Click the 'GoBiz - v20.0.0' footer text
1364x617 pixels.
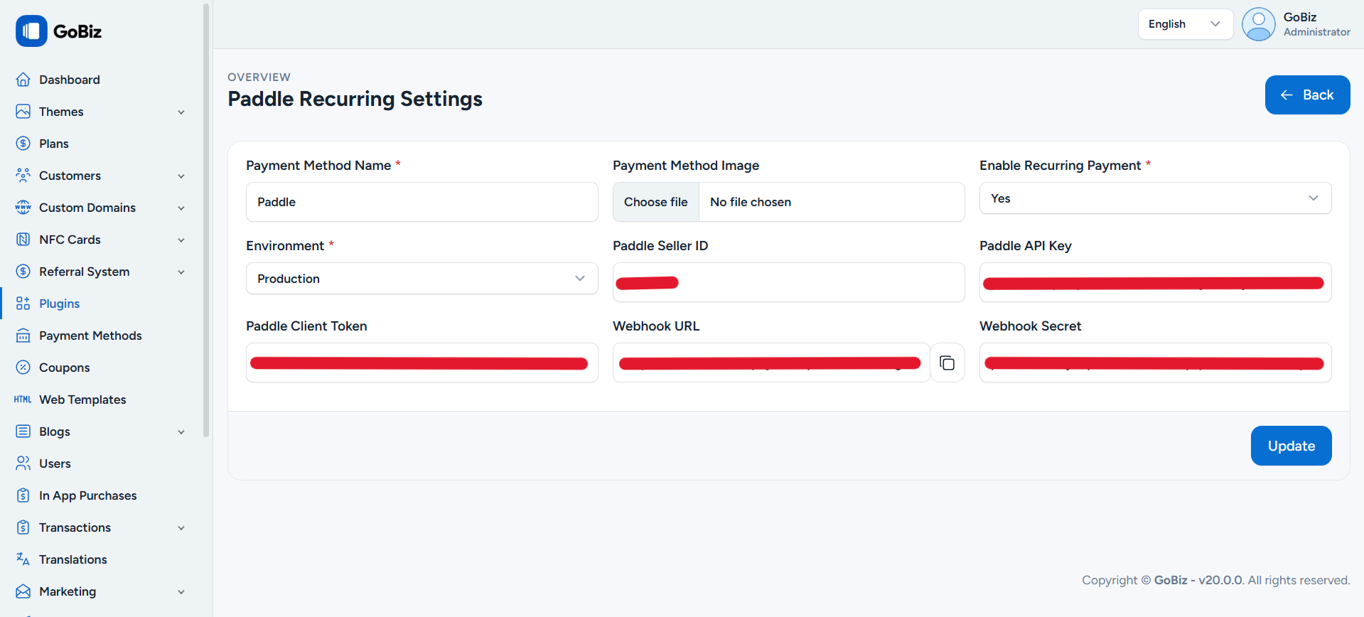[x=1198, y=580]
